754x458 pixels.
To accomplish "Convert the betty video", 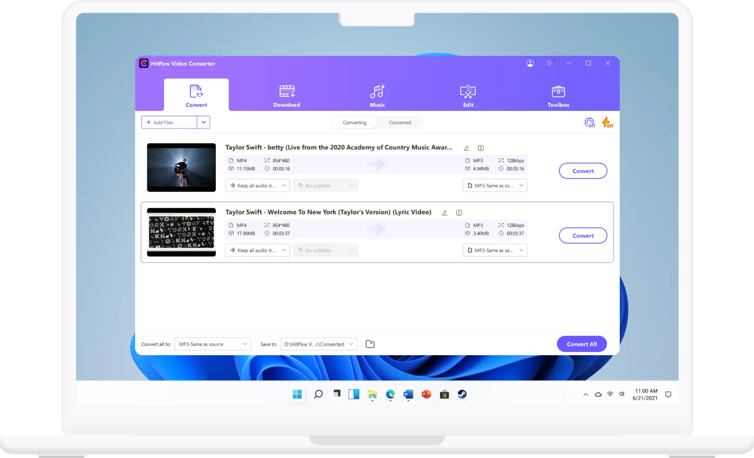I will click(x=583, y=171).
